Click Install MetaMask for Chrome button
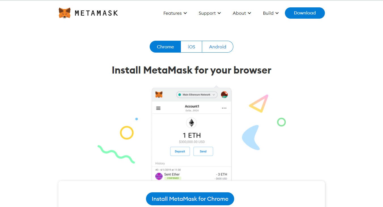The height and width of the screenshot is (207, 383). (x=190, y=199)
